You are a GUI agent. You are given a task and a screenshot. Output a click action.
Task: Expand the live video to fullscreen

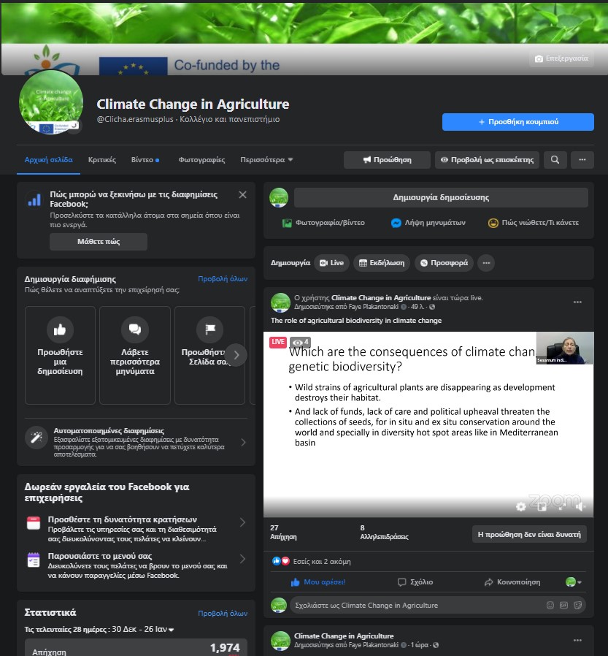pos(561,506)
